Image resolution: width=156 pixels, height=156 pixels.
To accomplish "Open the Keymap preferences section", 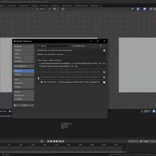I will tap(24, 87).
